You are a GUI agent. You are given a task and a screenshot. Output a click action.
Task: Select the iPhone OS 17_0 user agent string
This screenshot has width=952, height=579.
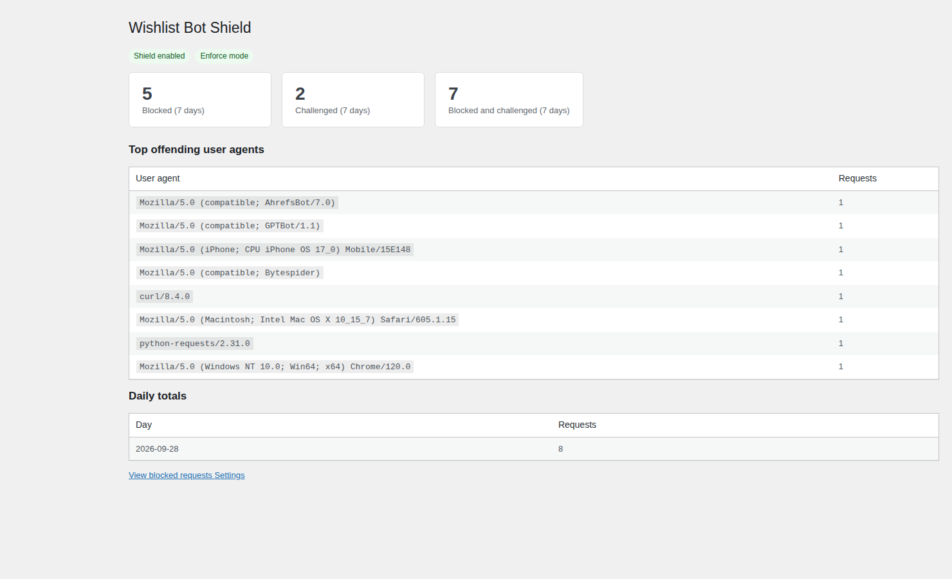[x=275, y=250]
